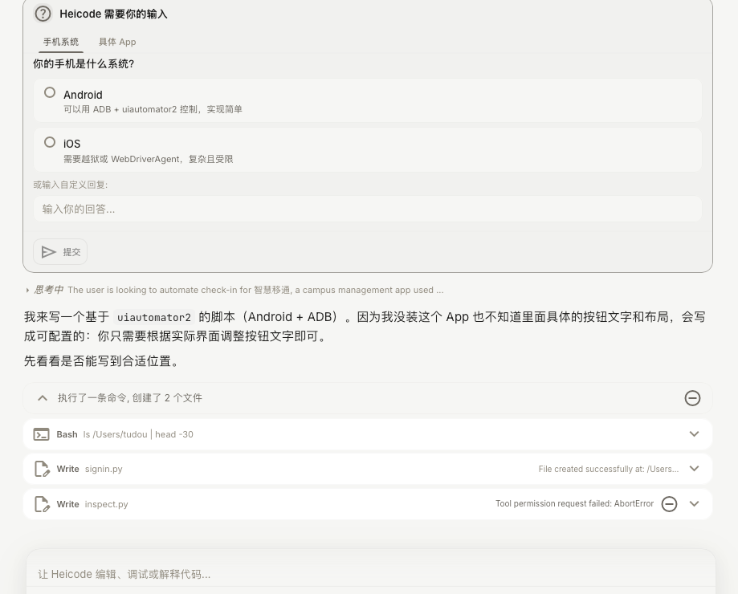
Task: Click the Bash terminal icon
Action: click(42, 434)
